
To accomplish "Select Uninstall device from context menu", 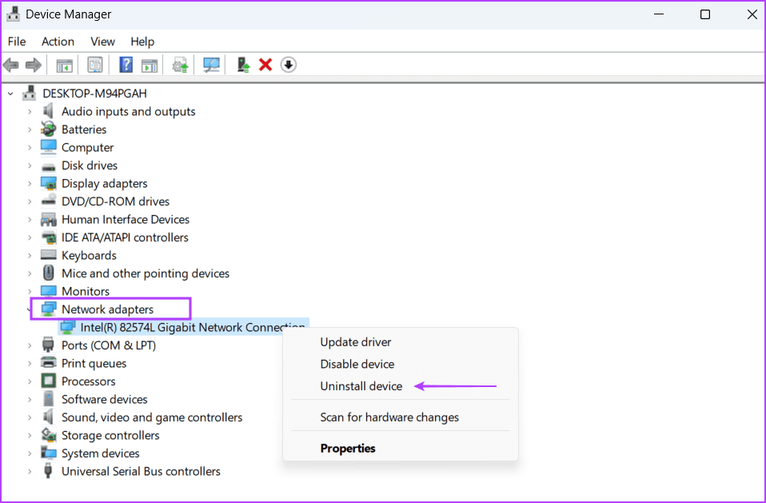I will click(361, 385).
